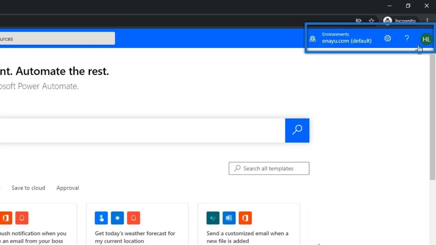Open the Send a customized email template
The height and width of the screenshot is (245, 436).
[249, 224]
